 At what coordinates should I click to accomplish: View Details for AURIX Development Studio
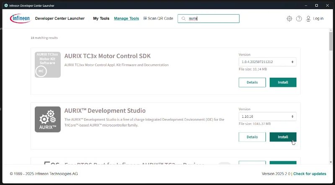(252, 137)
